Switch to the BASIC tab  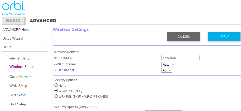pyautogui.click(x=13, y=21)
